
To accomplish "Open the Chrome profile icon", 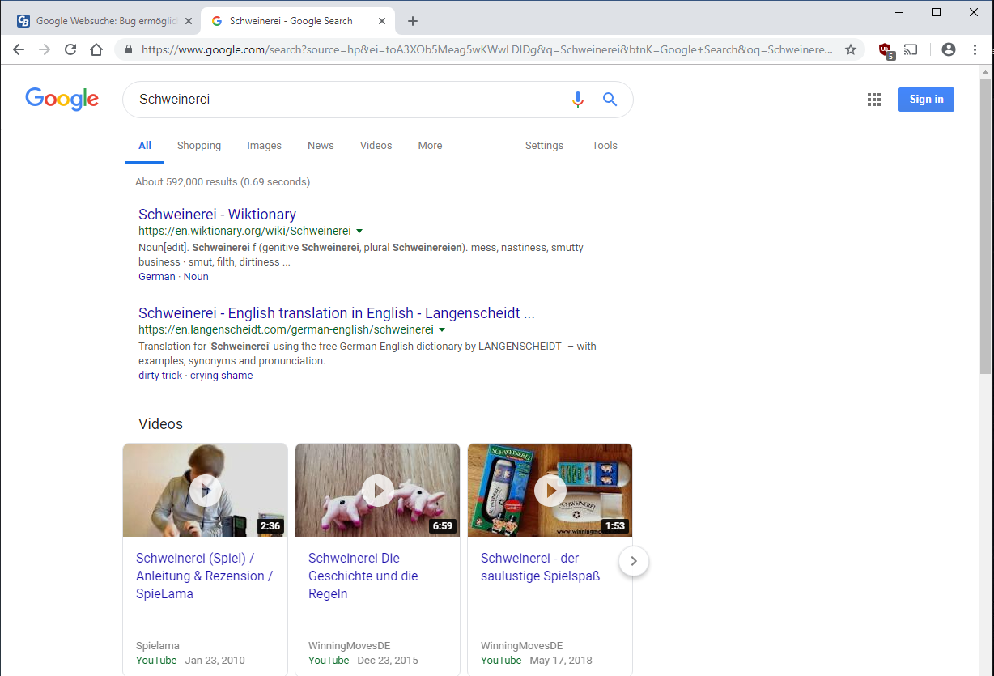I will click(948, 49).
